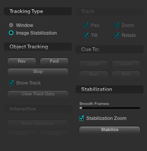
Task: Select the Window tracking type radio button
Action: coord(11,25)
